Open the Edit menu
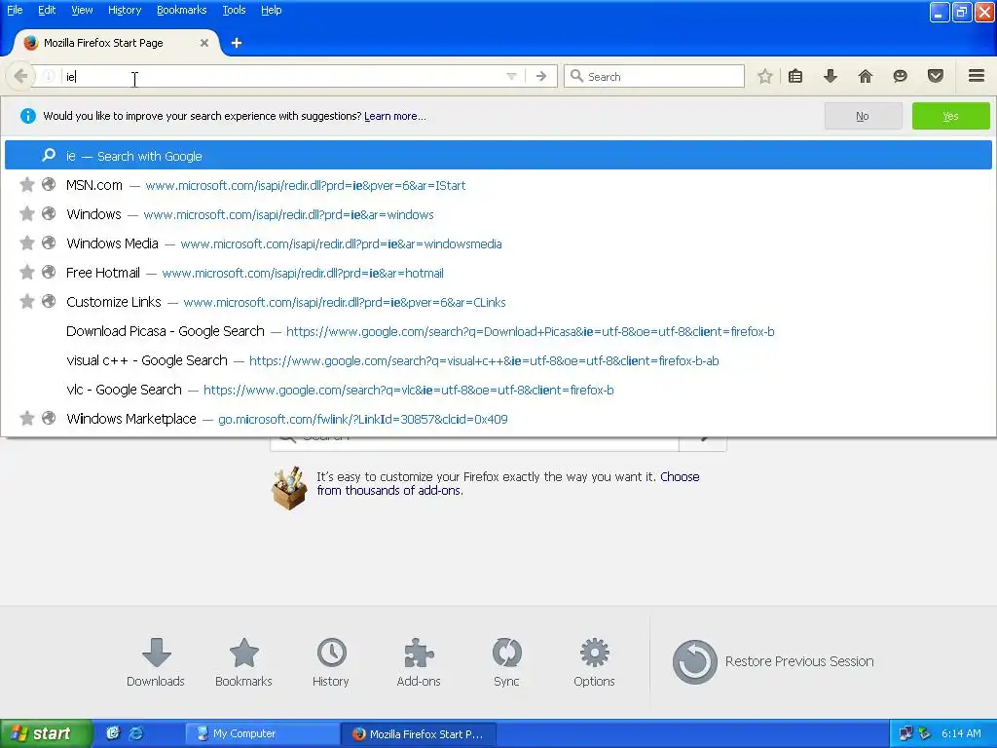 click(47, 10)
